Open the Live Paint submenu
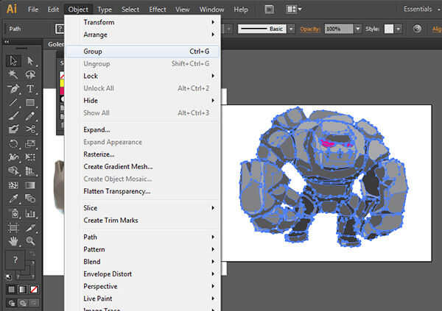This screenshot has height=311, width=442. point(142,299)
